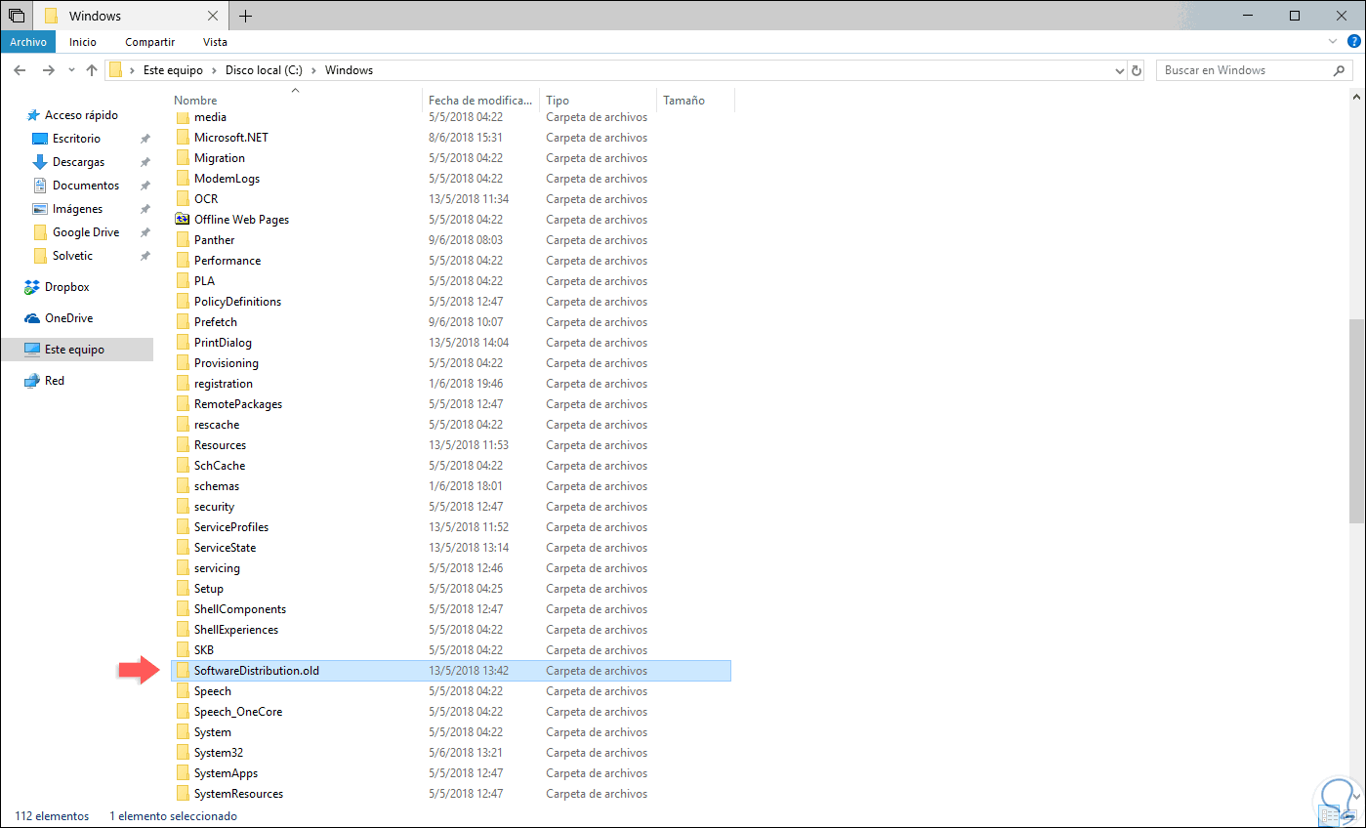The height and width of the screenshot is (828, 1366).
Task: Select Este equipo in the navigation pane
Action: click(77, 350)
